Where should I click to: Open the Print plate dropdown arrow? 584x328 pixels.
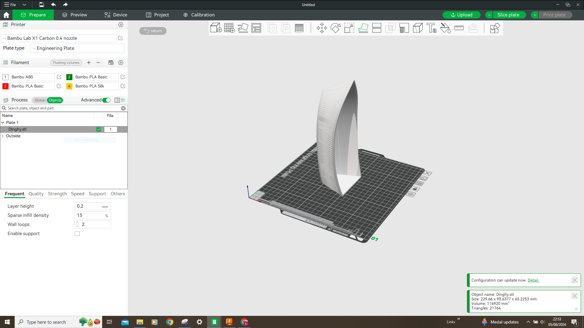535,15
